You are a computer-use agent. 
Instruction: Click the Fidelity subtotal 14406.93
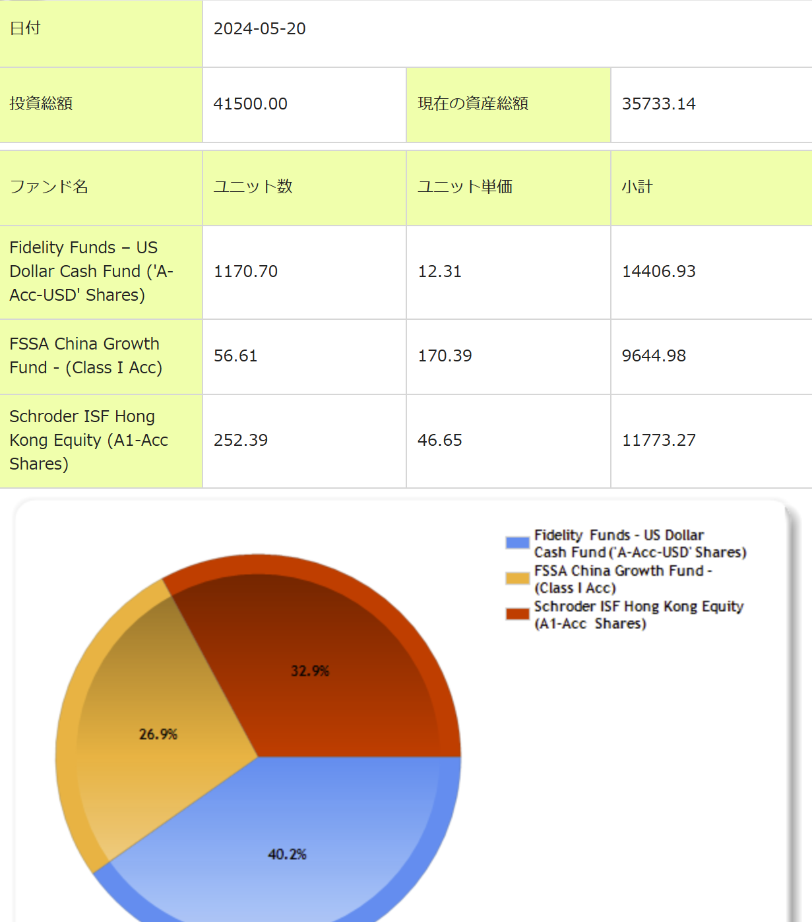point(658,272)
